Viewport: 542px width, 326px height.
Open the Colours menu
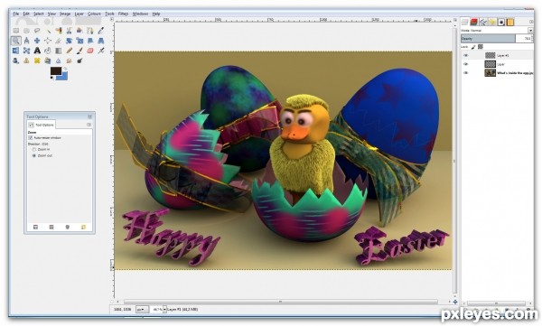(x=94, y=14)
